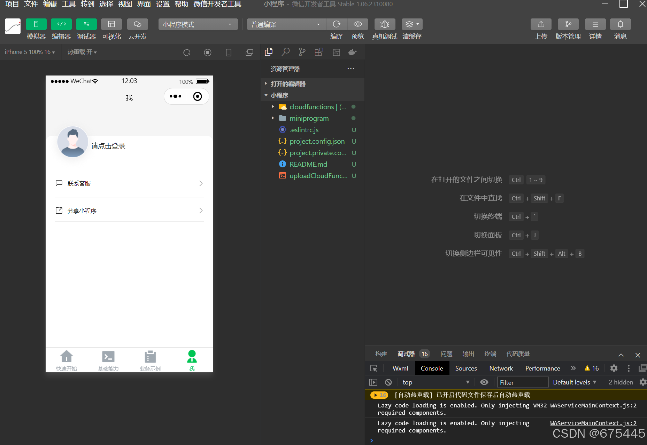Open the source control branch icon
The height and width of the screenshot is (445, 647).
click(x=302, y=52)
